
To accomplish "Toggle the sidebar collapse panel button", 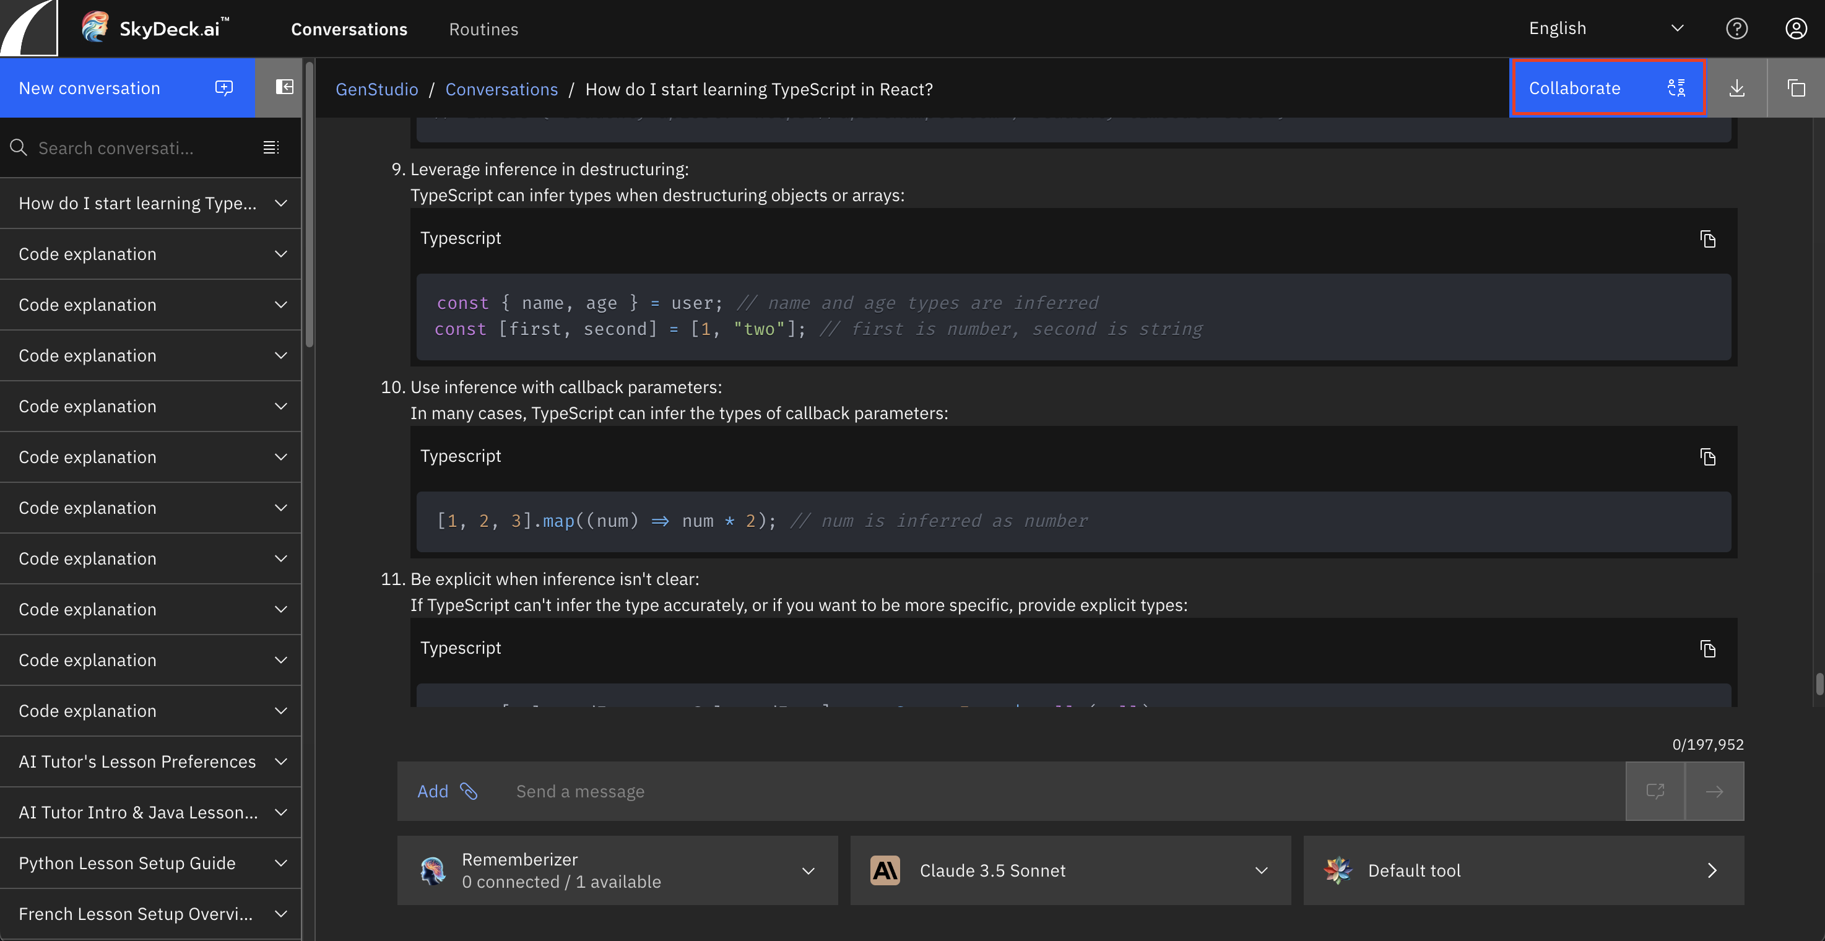I will 284,87.
